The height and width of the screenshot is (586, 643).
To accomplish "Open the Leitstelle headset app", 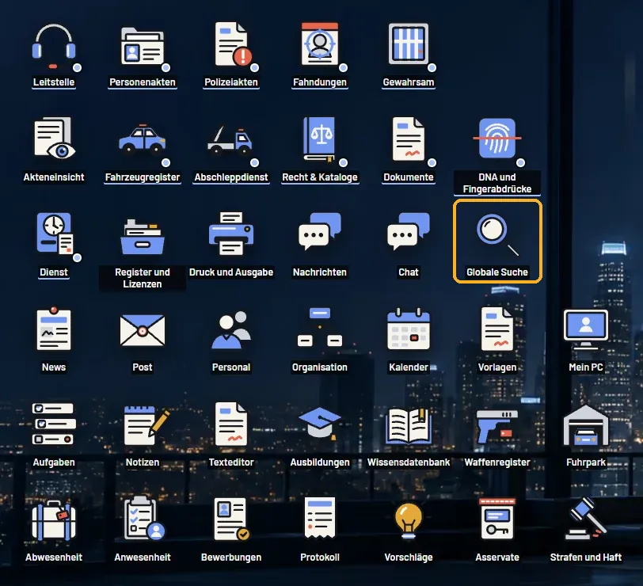I will 54,46.
